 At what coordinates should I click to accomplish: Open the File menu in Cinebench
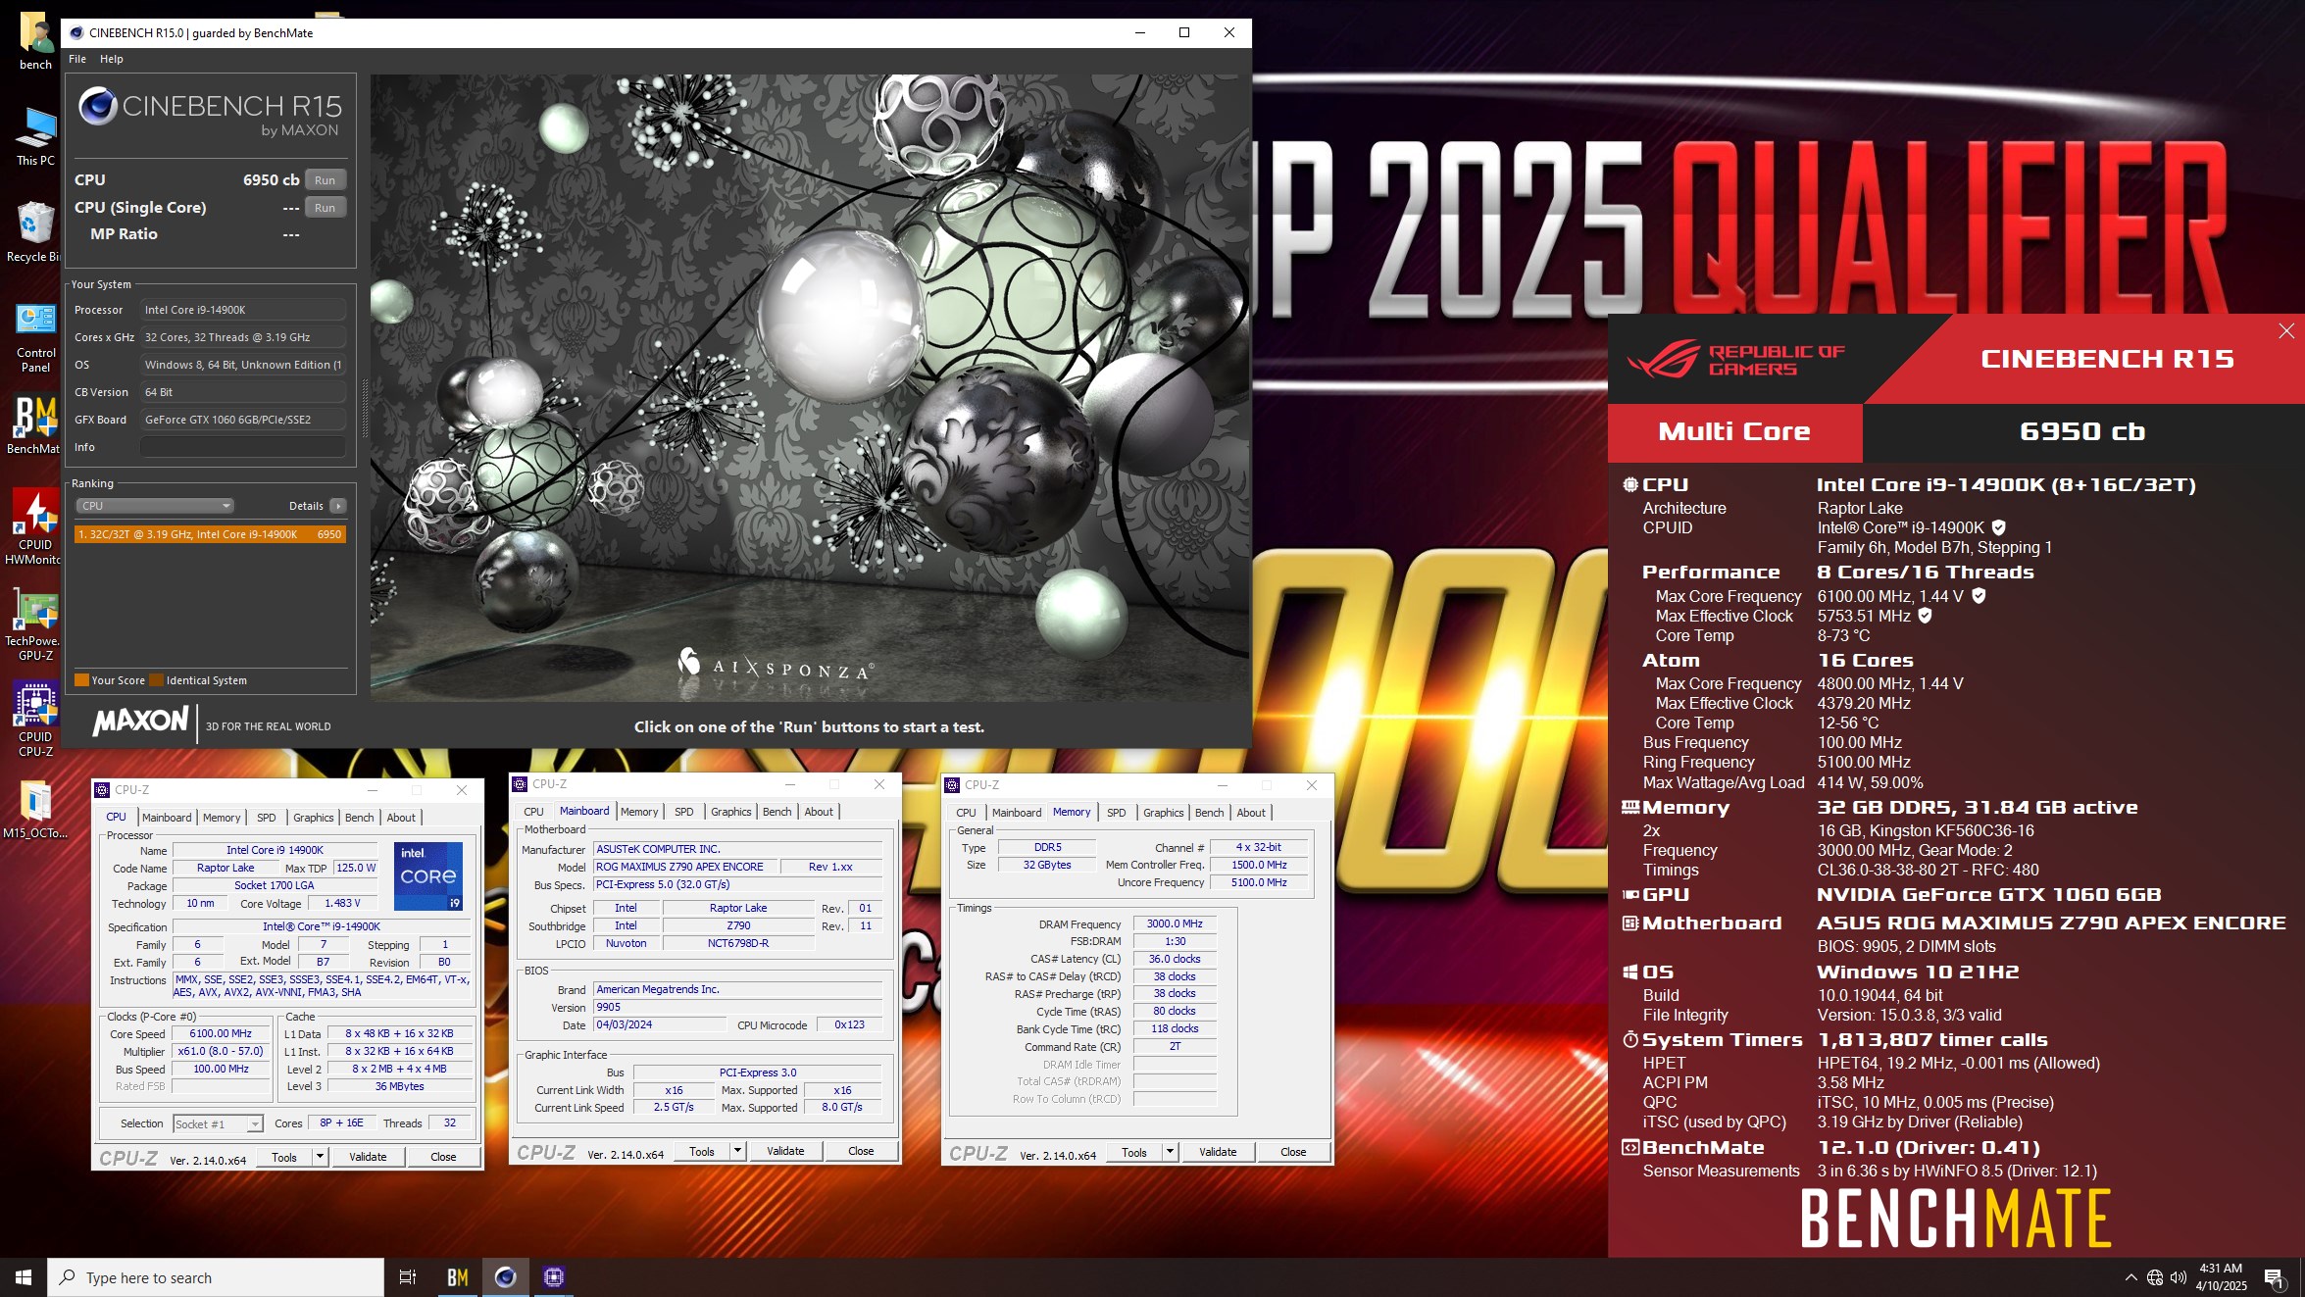[77, 59]
